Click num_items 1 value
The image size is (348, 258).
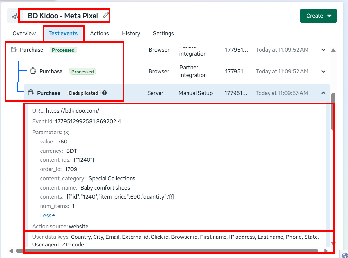[73, 206]
